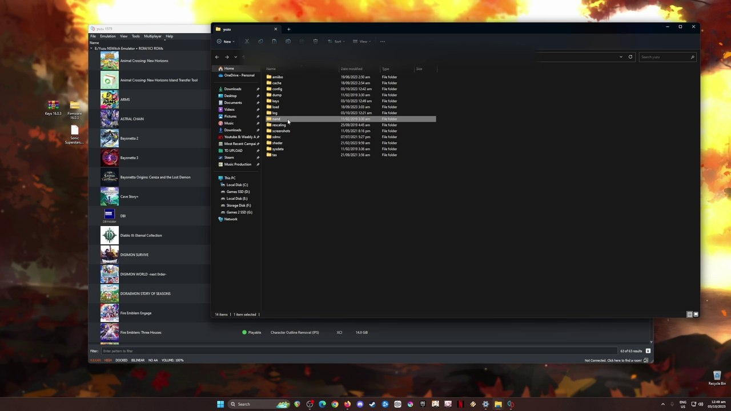The image size is (731, 411).
Task: Open yuzu Help menu
Action: coord(169,36)
